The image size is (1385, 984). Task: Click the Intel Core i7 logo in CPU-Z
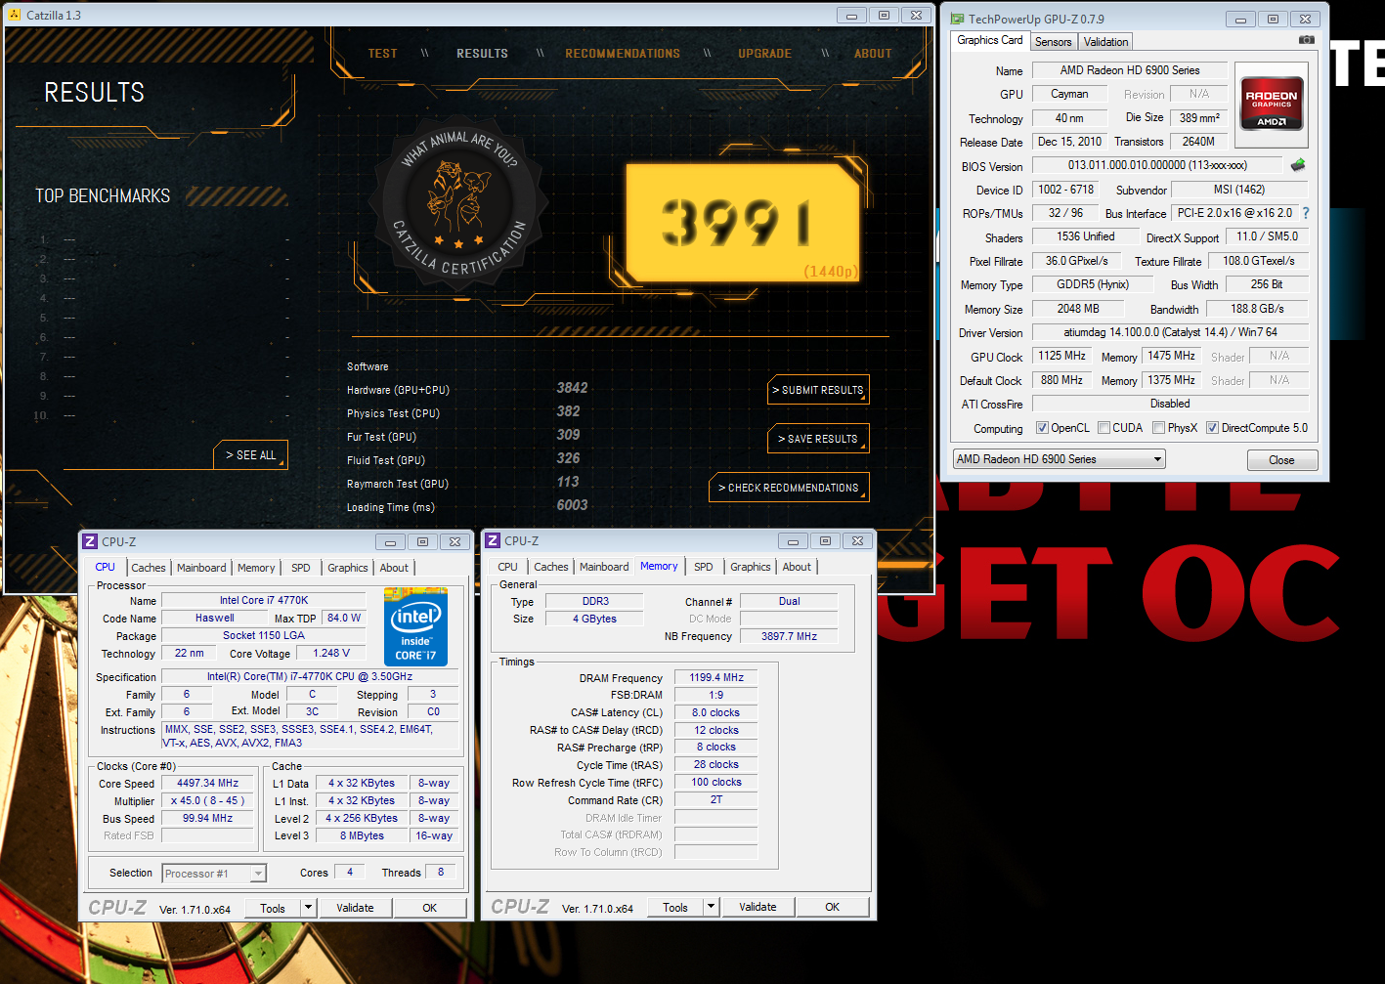pos(415,626)
